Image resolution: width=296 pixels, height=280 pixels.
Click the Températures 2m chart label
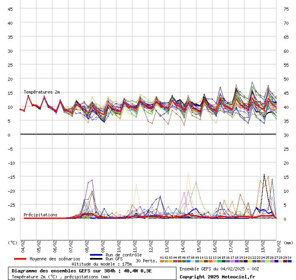coord(42,92)
